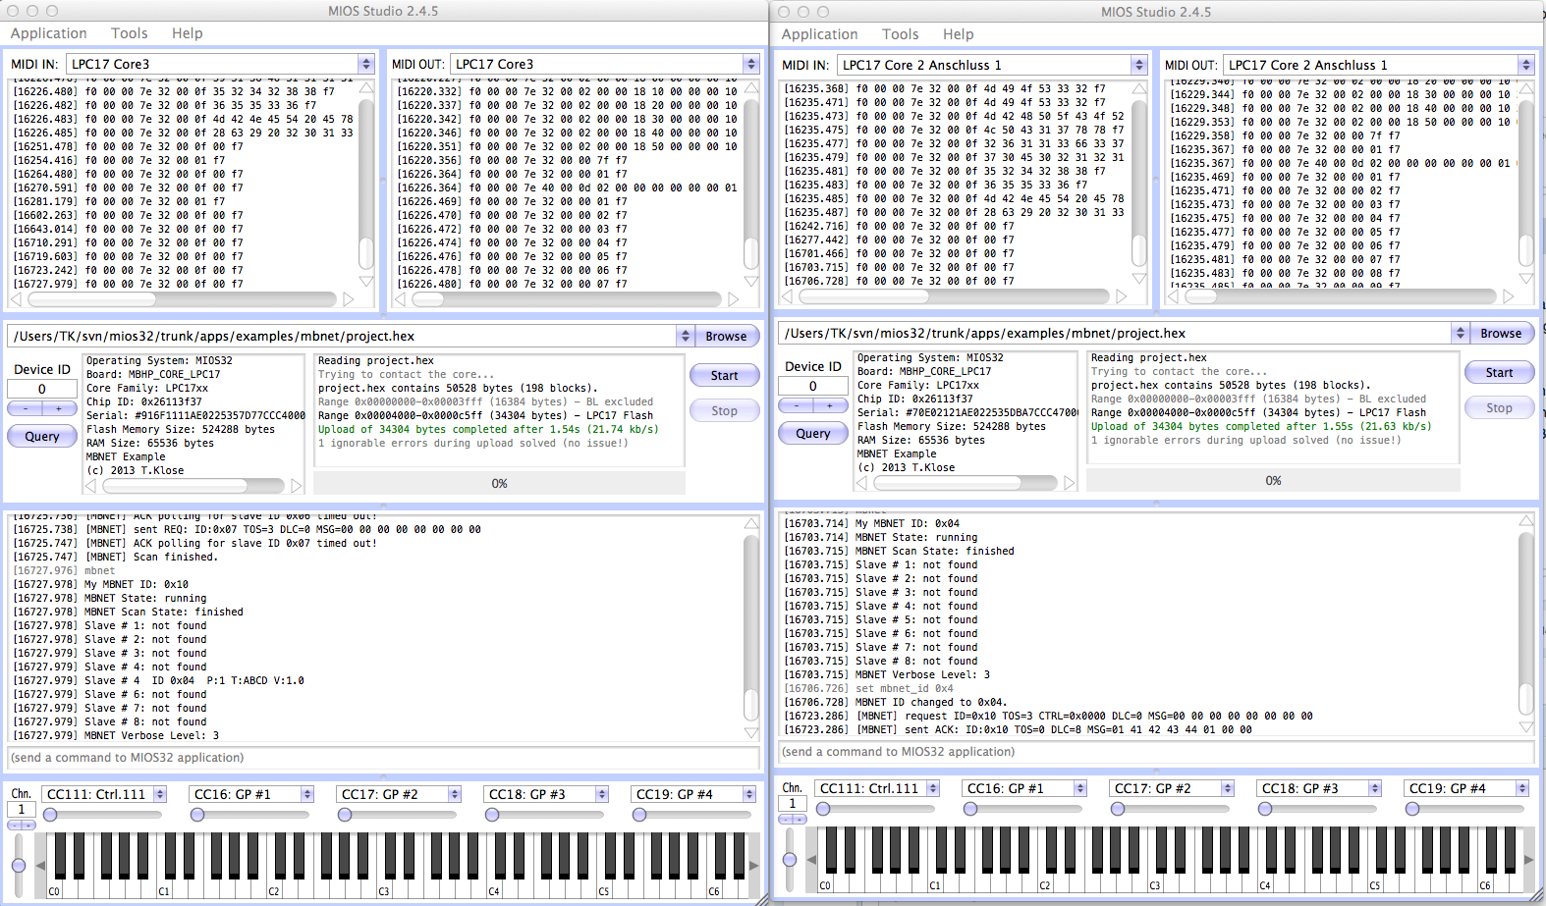Open CC16 GP #1 dropdown in left window
1546x906 pixels.
click(252, 794)
